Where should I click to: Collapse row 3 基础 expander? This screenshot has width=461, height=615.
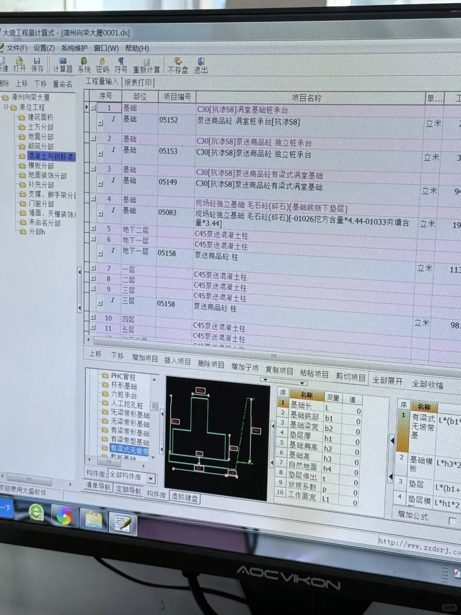tap(93, 169)
